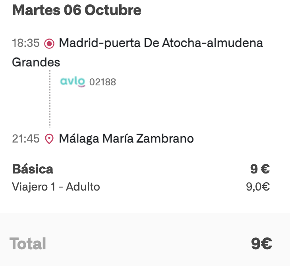The image size is (290, 266).
Task: Click the gray Total label
Action: click(28, 243)
